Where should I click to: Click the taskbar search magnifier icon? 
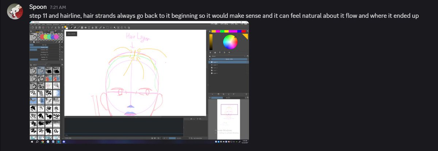pos(37,142)
